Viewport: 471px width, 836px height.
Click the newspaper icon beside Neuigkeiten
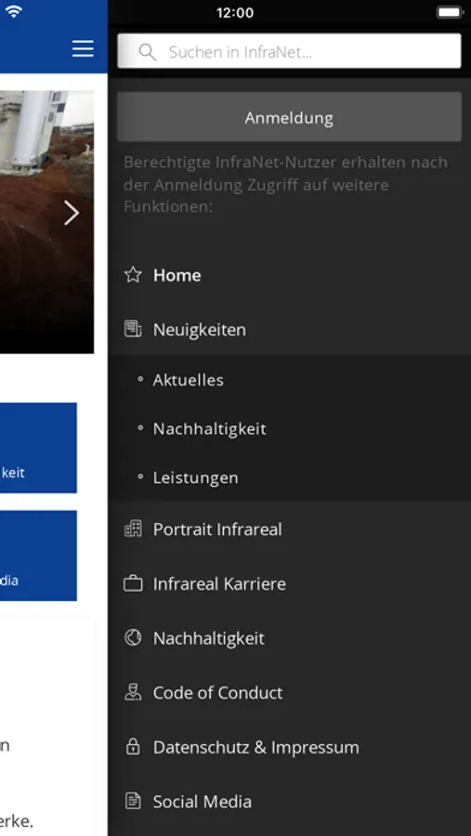pyautogui.click(x=133, y=329)
